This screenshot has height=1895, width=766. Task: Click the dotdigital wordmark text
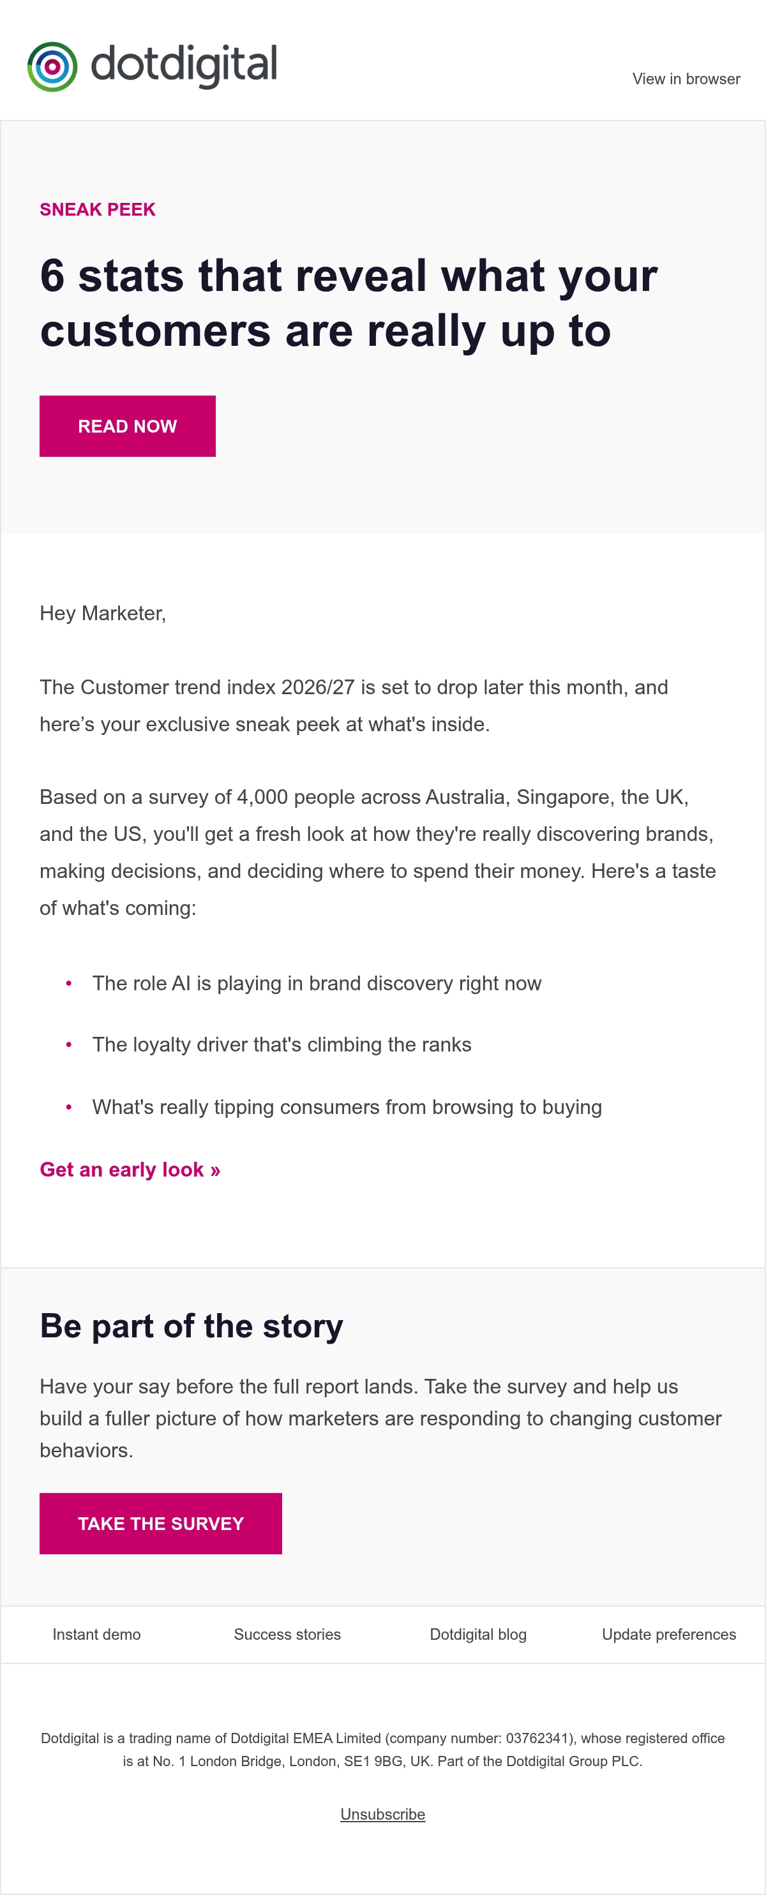click(184, 66)
